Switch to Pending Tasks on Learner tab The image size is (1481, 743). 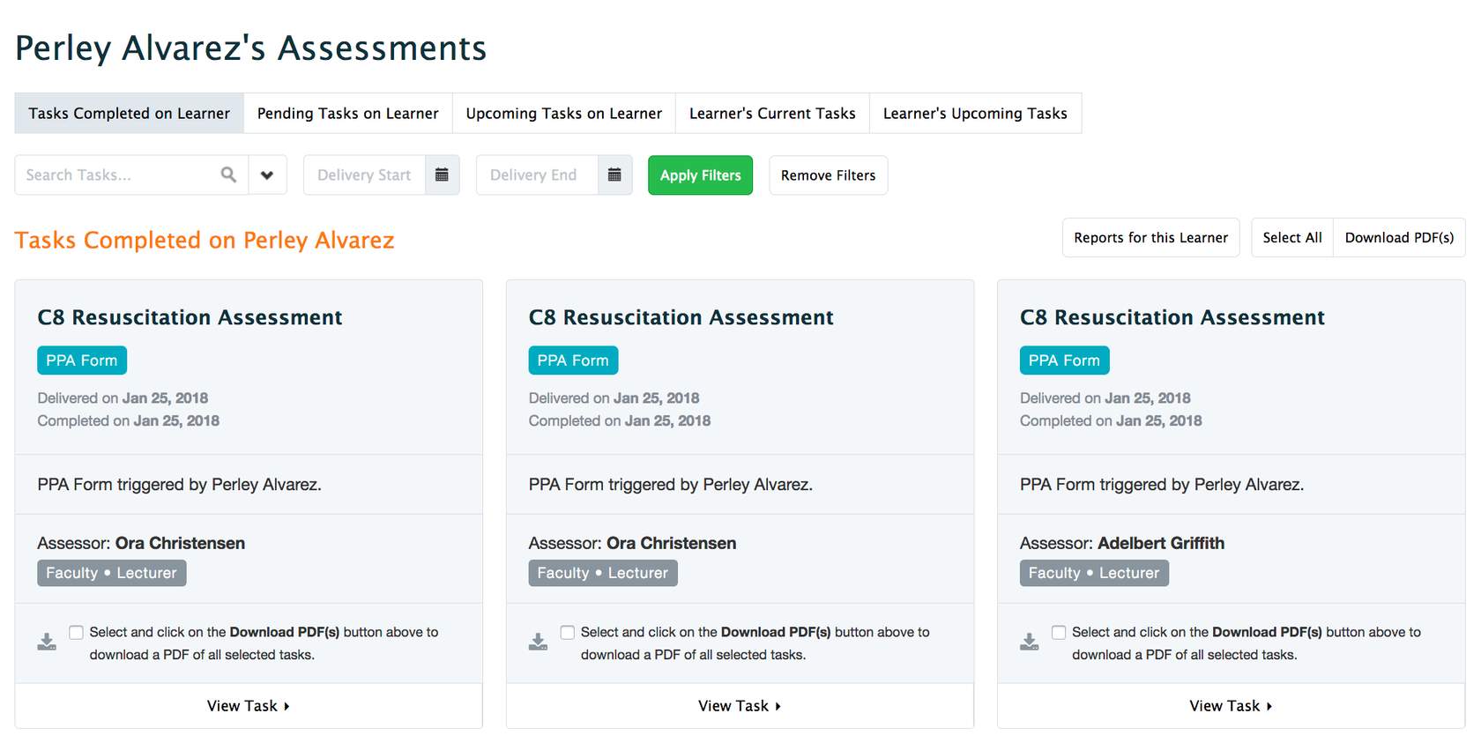tap(347, 114)
